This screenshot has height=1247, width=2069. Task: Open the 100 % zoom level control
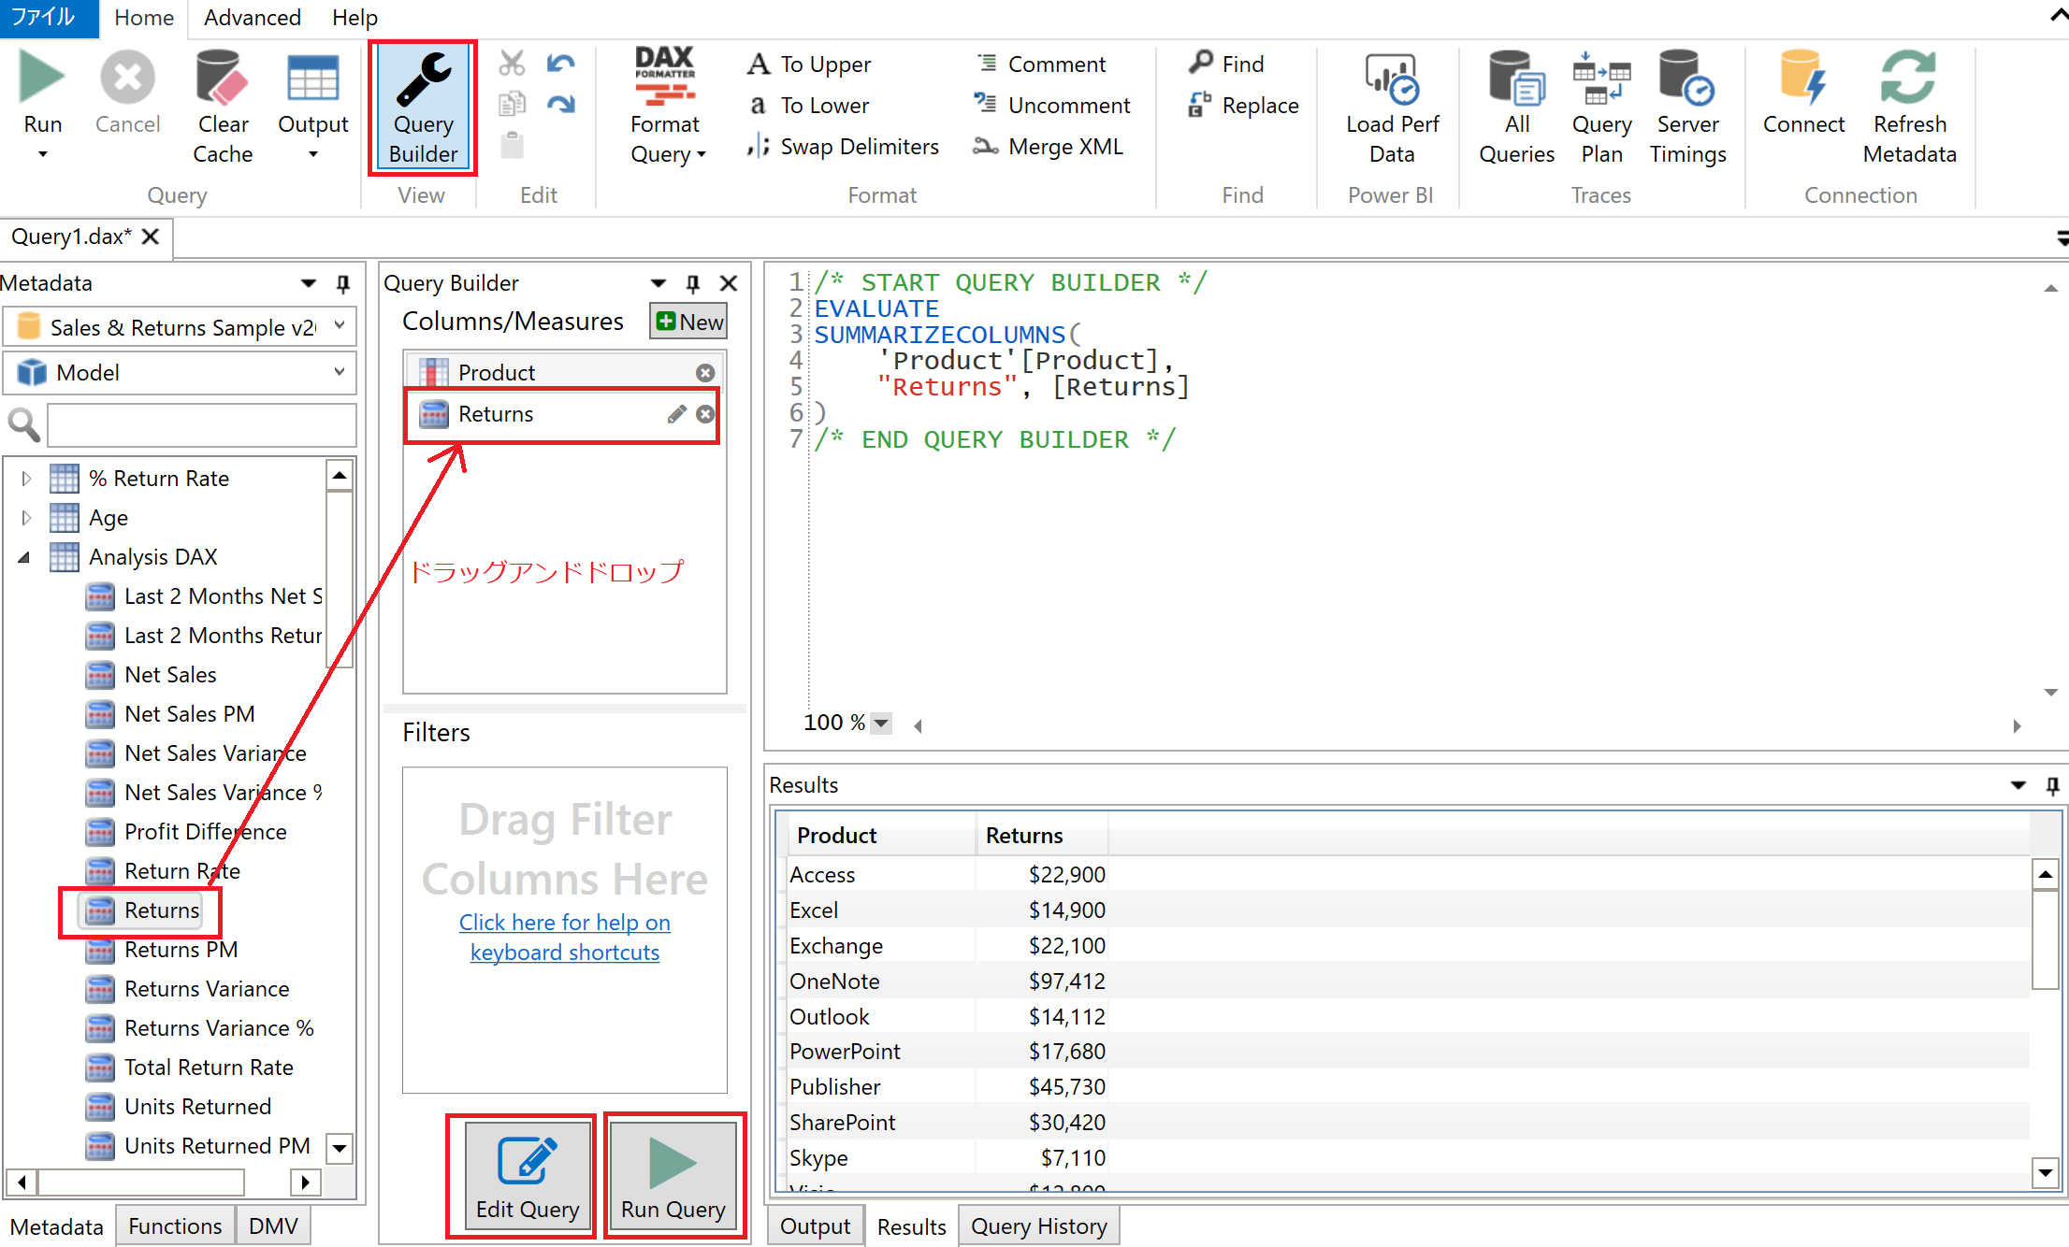881,723
